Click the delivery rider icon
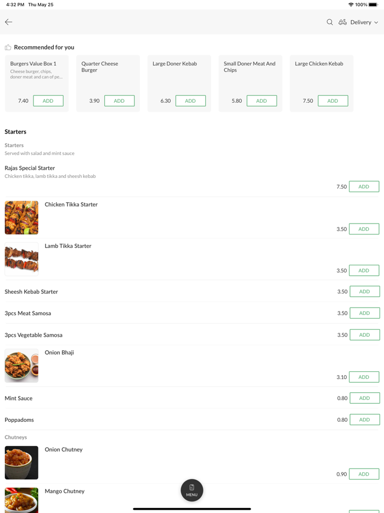The width and height of the screenshot is (384, 513). (x=342, y=22)
